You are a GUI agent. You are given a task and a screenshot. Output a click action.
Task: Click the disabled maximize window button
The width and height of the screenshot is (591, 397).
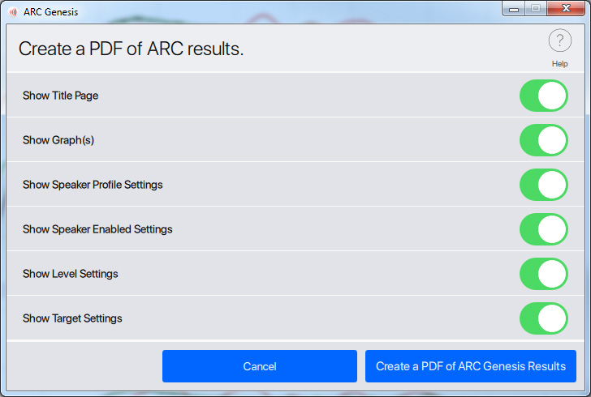[536, 9]
